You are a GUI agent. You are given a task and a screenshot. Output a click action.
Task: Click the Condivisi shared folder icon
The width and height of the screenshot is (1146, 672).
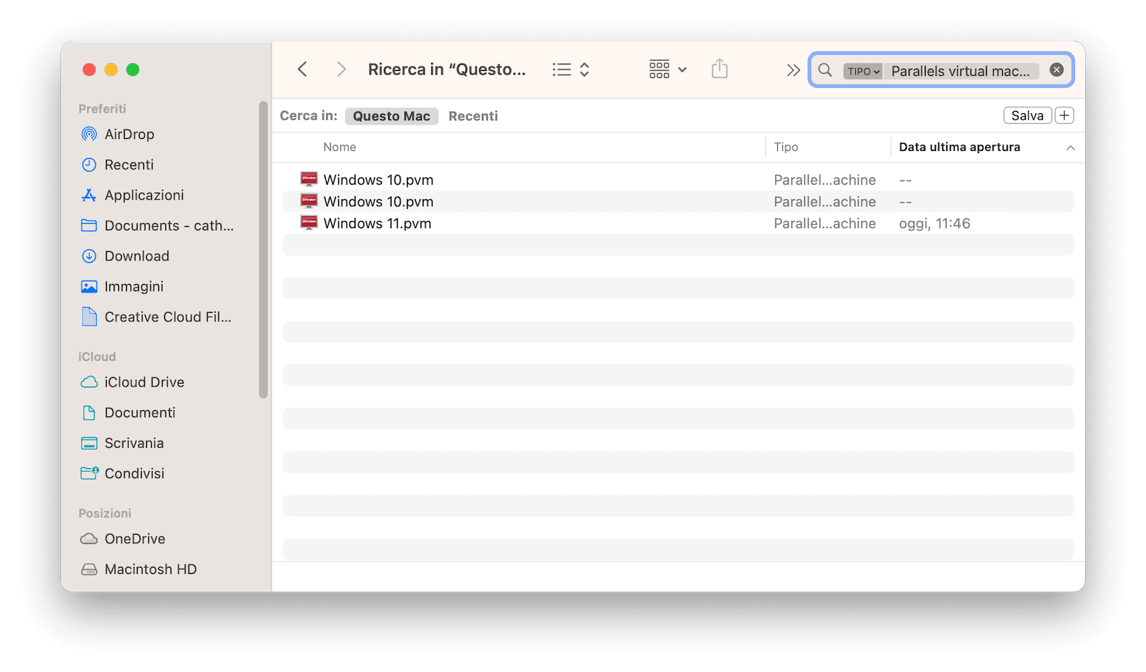(x=90, y=473)
